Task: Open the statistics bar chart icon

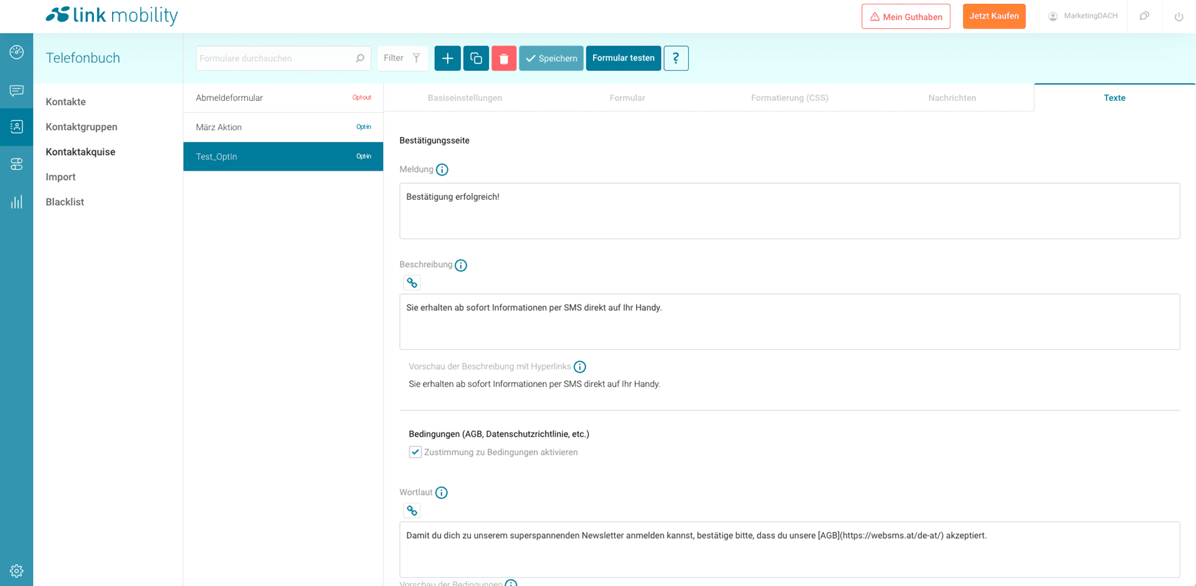Action: (17, 202)
